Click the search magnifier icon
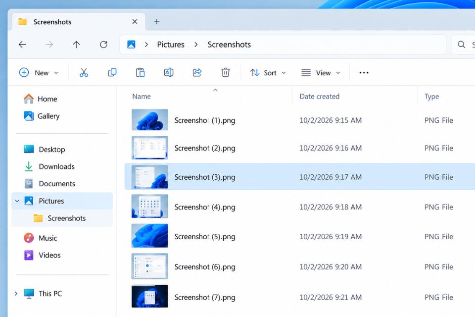 pos(461,45)
